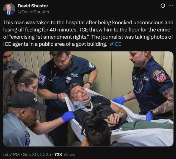This screenshot has width=176, height=159.
Task: Click the quoted phrase "exercising 1st amendment rights"
Action: (x=49, y=37)
